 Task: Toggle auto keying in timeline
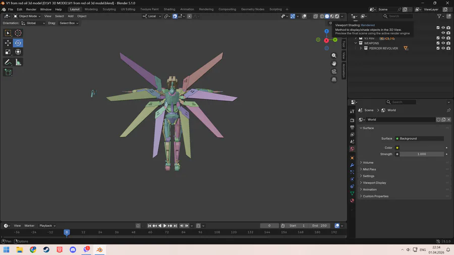138,226
